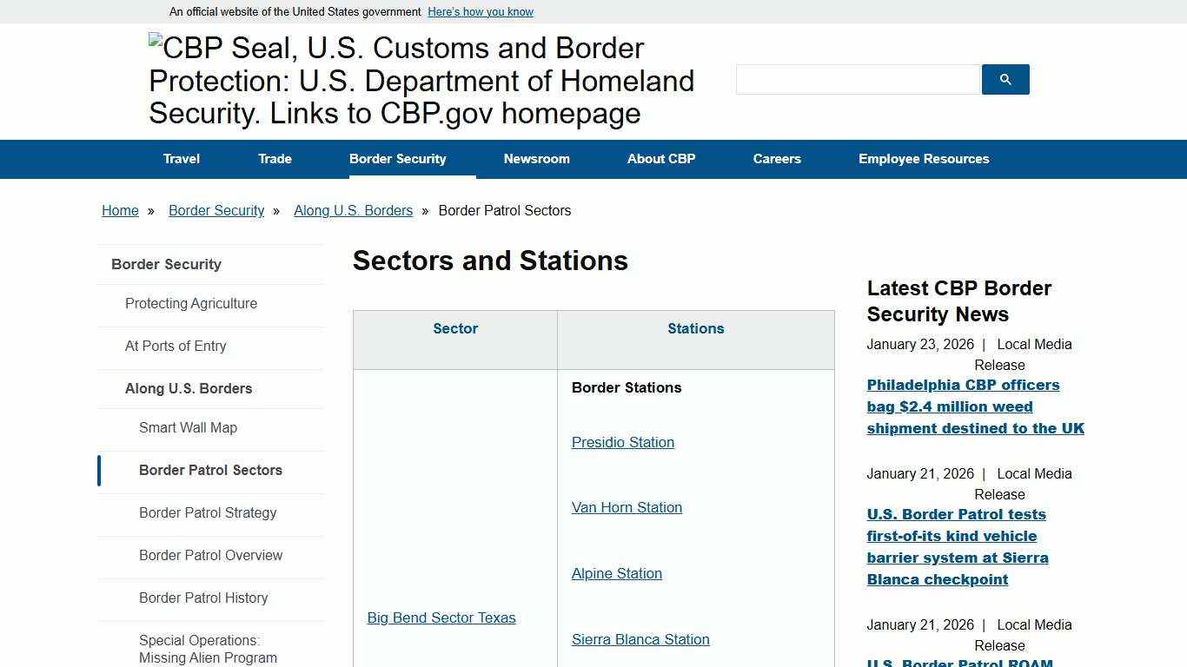This screenshot has width=1187, height=667.
Task: Open the About CBP section
Action: point(660,159)
